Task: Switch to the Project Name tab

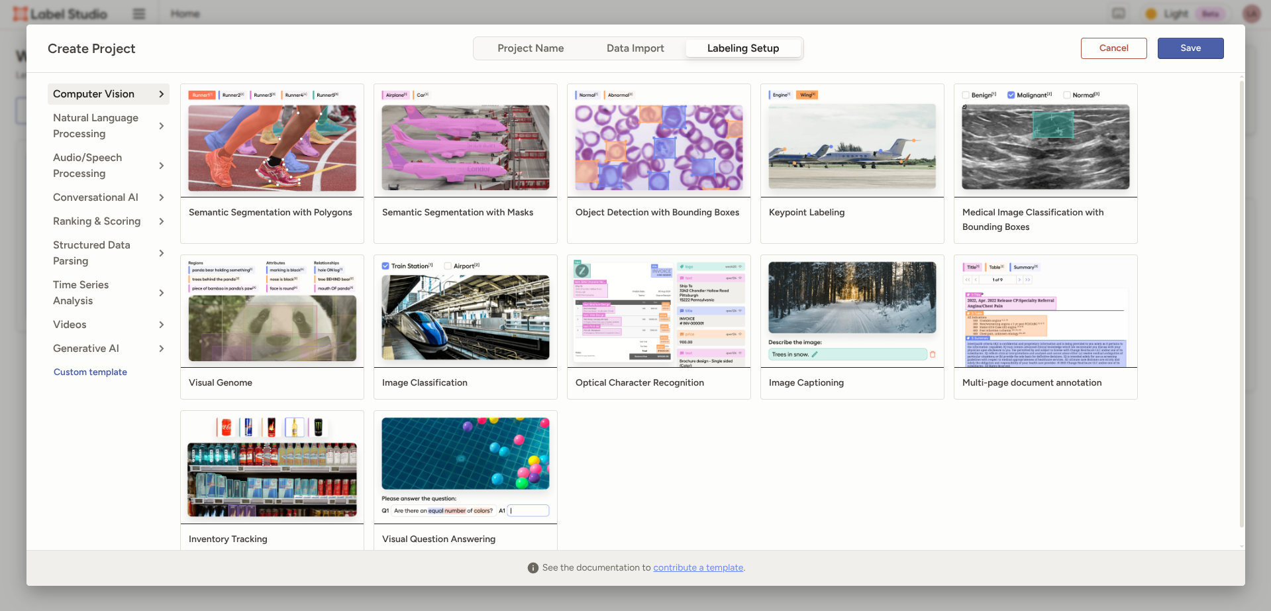Action: pos(531,48)
